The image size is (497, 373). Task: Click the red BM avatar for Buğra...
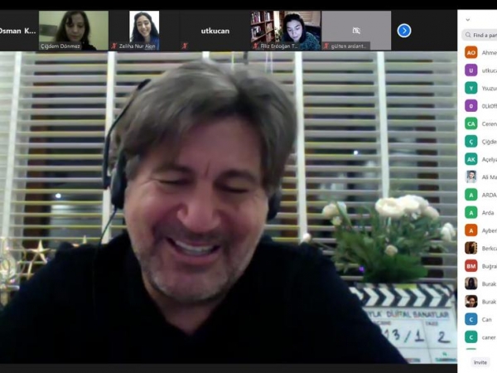point(471,266)
